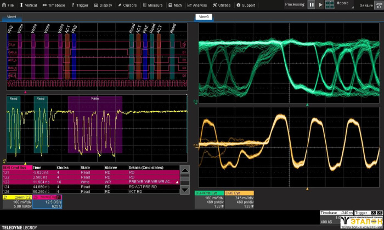This screenshot has height=230, width=384.
Task: Pause processing with the pause button
Action: [312, 5]
